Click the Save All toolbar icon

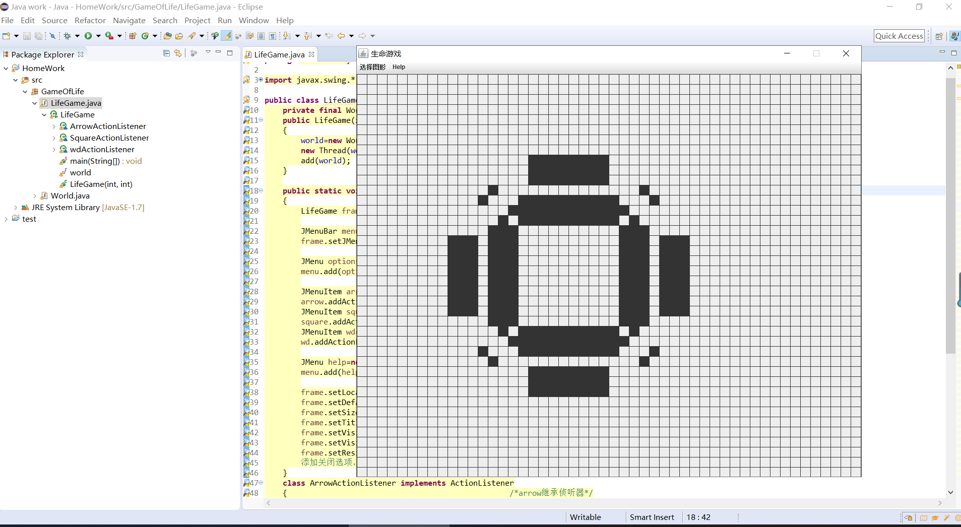coord(38,36)
